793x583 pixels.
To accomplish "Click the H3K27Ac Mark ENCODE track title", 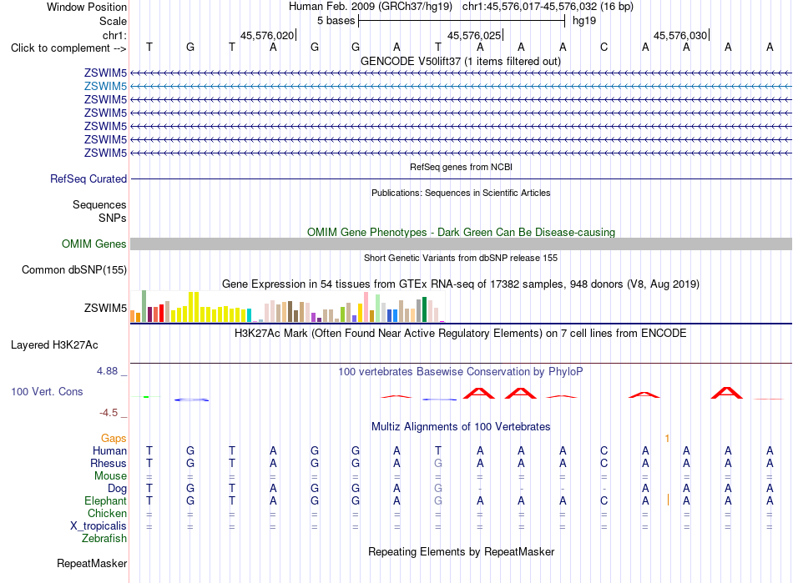I will tap(461, 334).
